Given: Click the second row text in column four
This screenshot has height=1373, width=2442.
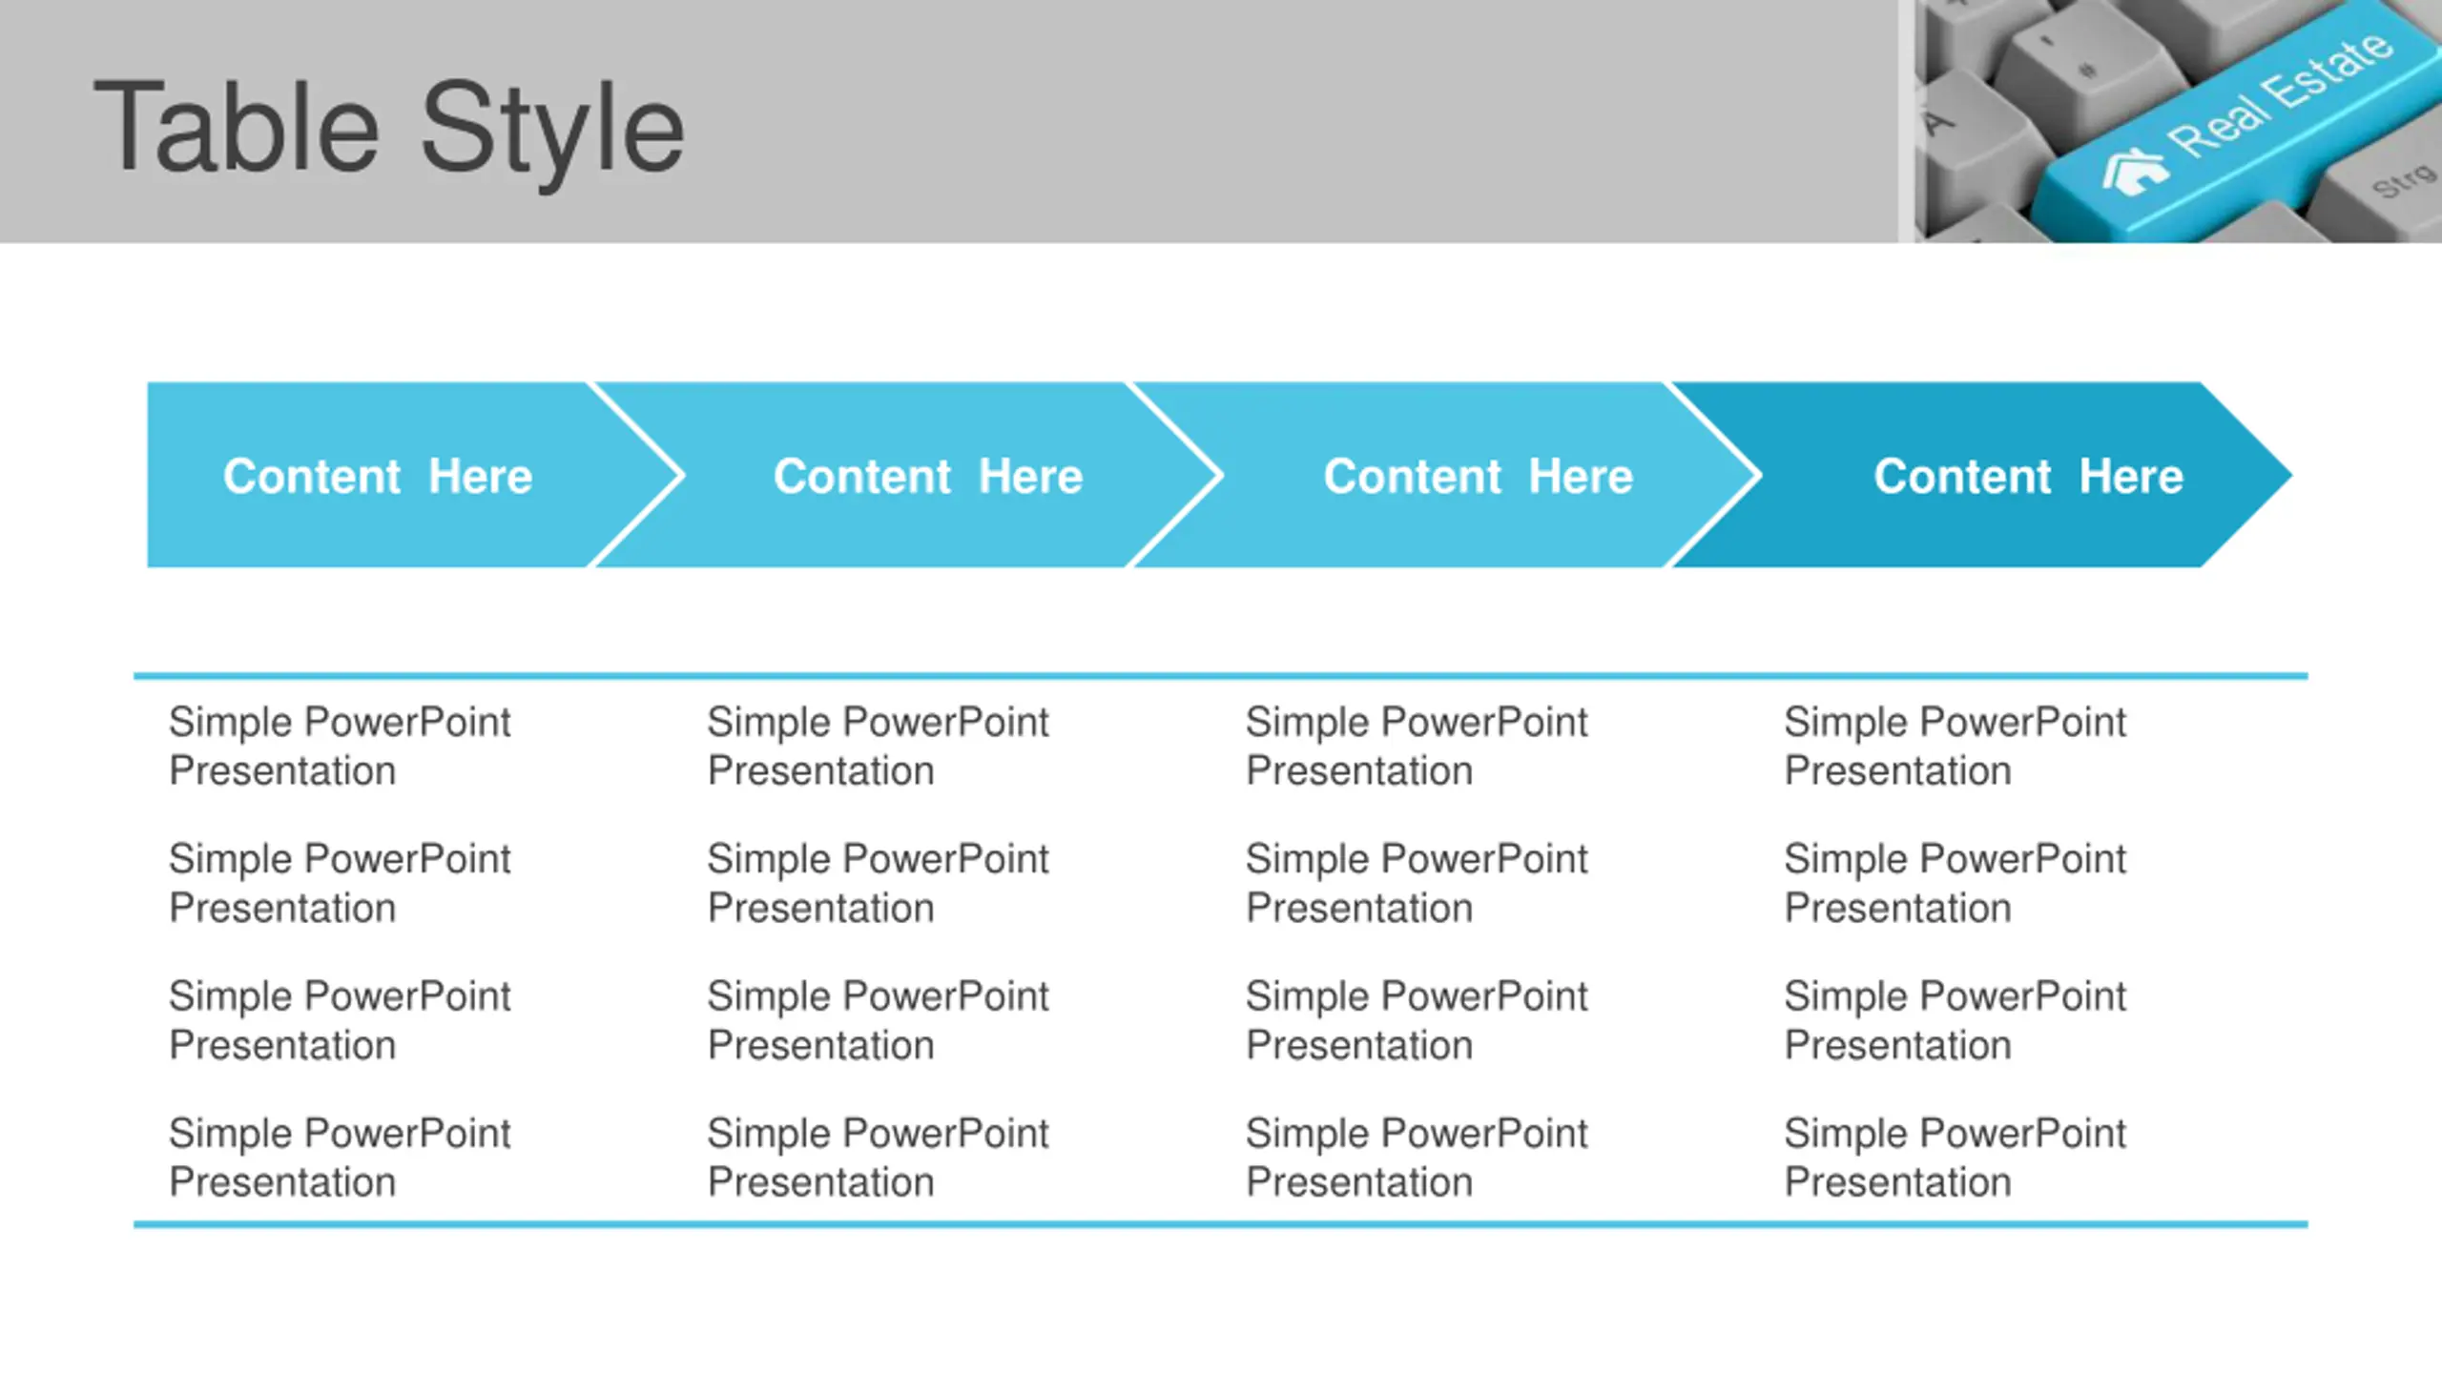Looking at the screenshot, I should (1956, 883).
